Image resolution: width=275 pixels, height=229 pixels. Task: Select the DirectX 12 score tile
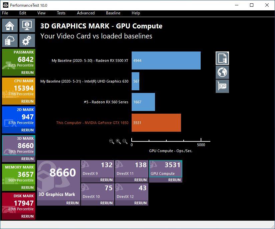[x=132, y=192]
